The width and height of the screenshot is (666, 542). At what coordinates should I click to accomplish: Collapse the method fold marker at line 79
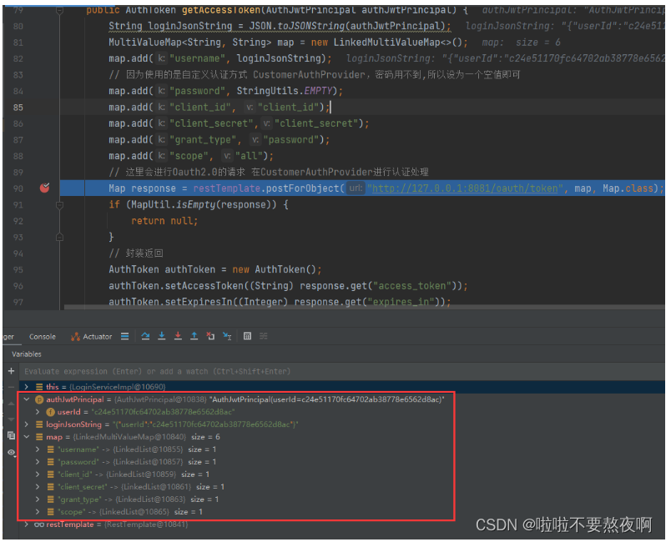click(59, 10)
